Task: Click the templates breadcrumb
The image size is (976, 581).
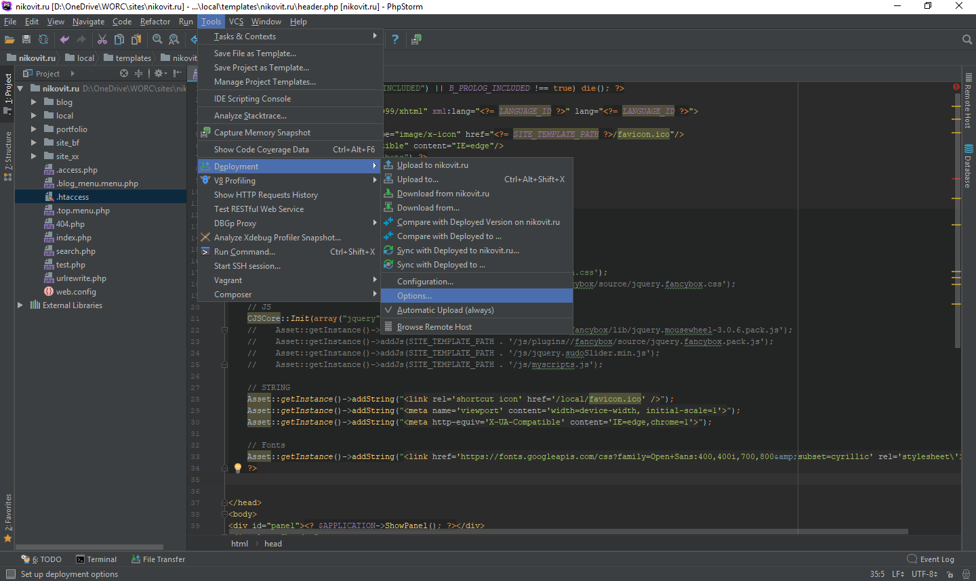Action: (127, 58)
